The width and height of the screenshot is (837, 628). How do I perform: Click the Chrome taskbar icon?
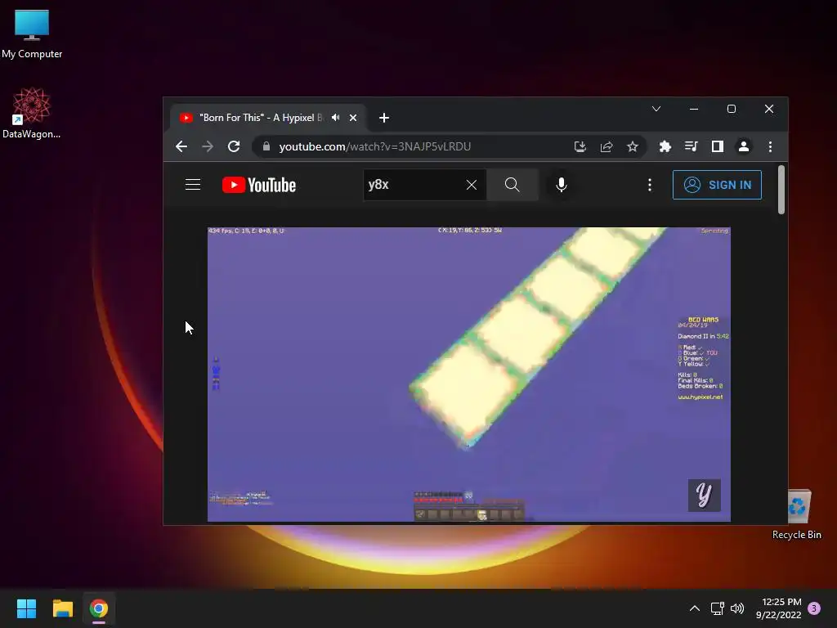(99, 608)
